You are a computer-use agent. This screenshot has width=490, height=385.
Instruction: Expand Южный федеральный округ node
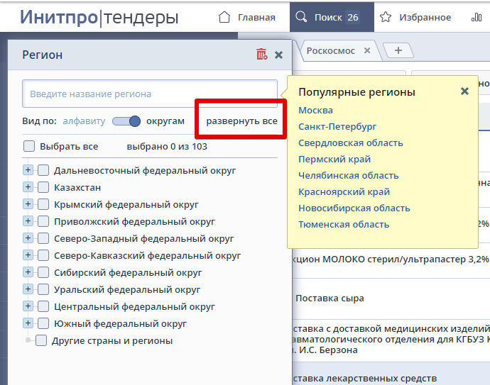coord(28,323)
